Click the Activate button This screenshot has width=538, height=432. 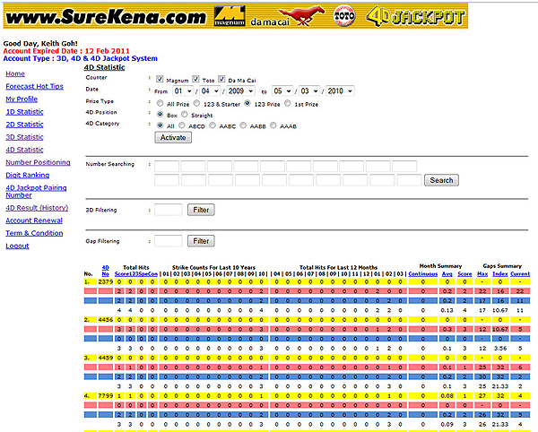pos(173,137)
